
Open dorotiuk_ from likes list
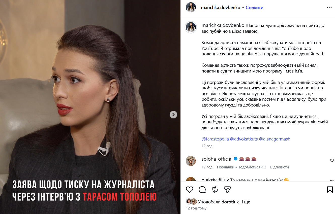coord(231,202)
